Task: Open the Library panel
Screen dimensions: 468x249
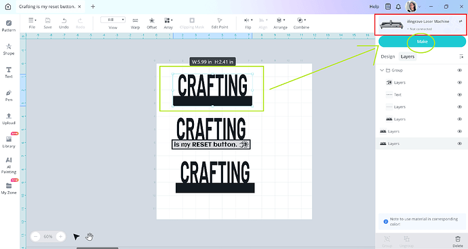Action: coord(9,142)
